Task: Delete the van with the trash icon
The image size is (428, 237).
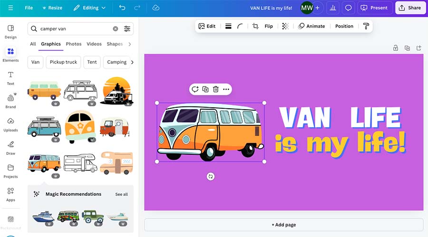Action: (215, 89)
